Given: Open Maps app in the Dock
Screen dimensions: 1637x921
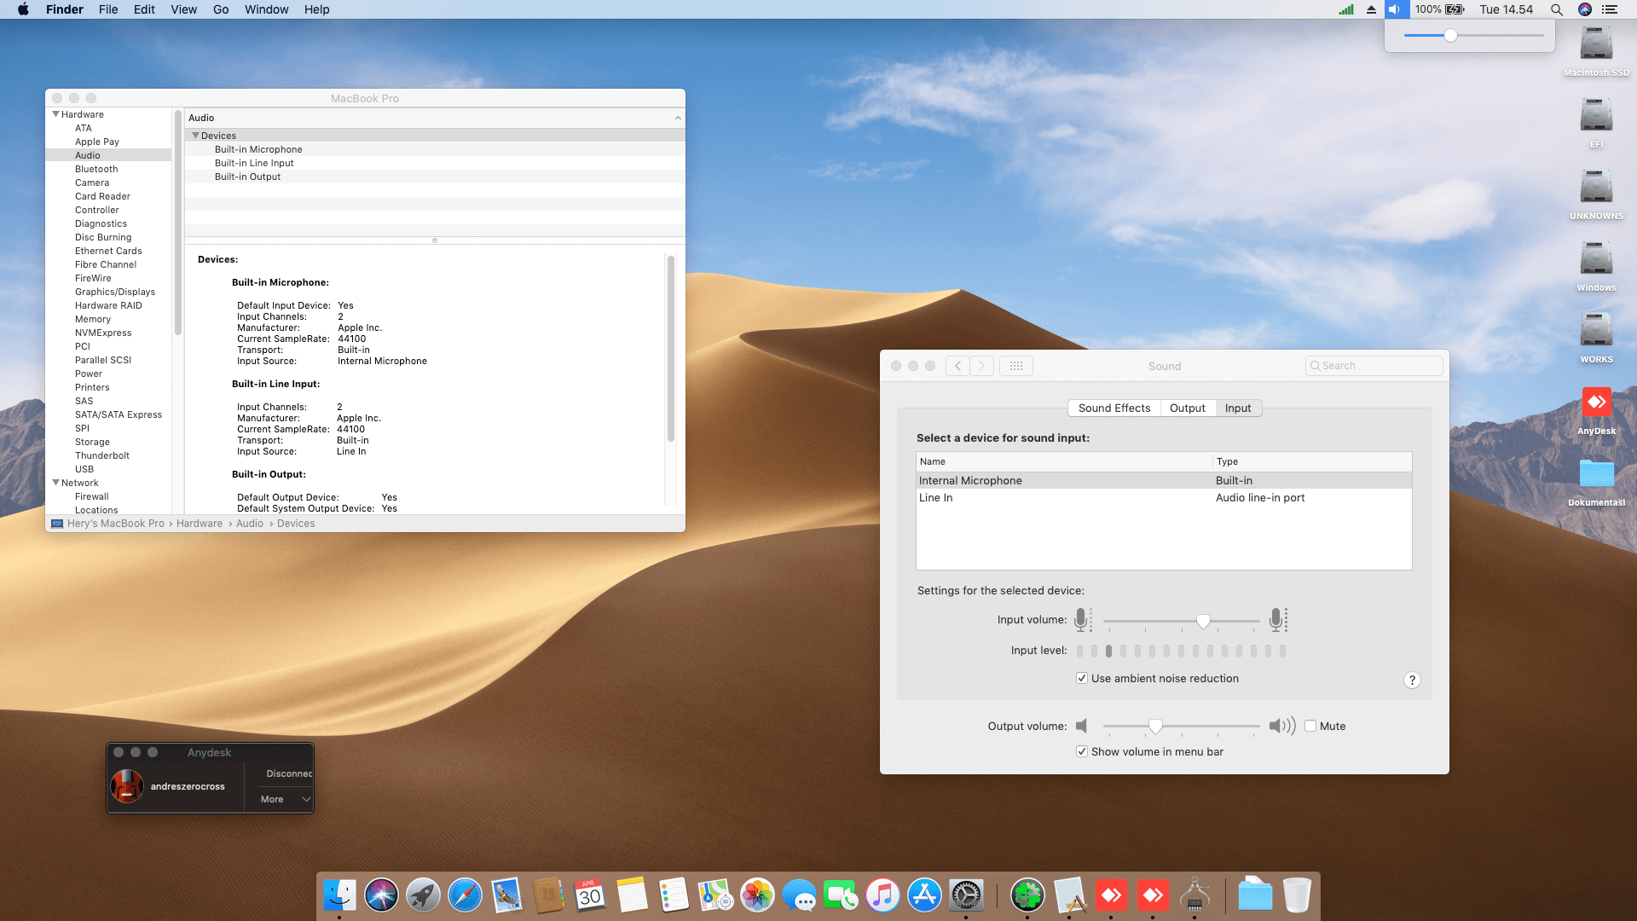Looking at the screenshot, I should pos(715,895).
